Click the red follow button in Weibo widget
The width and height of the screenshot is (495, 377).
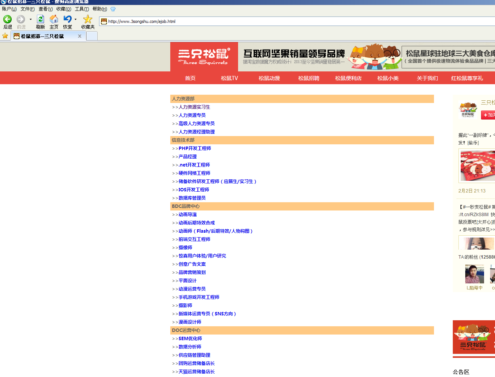pos(488,115)
